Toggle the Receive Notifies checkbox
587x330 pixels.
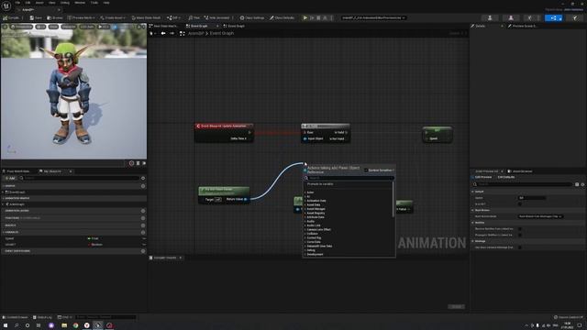click(520, 228)
